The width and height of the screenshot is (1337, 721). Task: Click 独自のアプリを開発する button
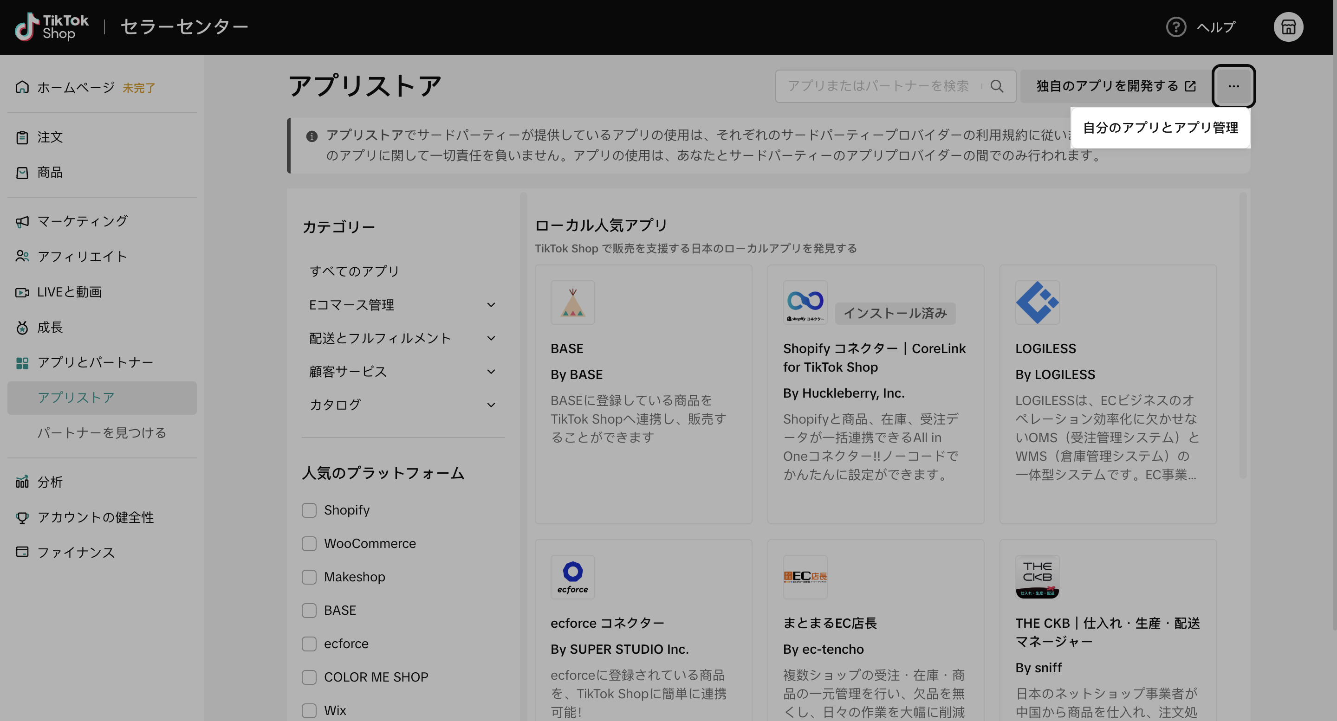(1116, 86)
